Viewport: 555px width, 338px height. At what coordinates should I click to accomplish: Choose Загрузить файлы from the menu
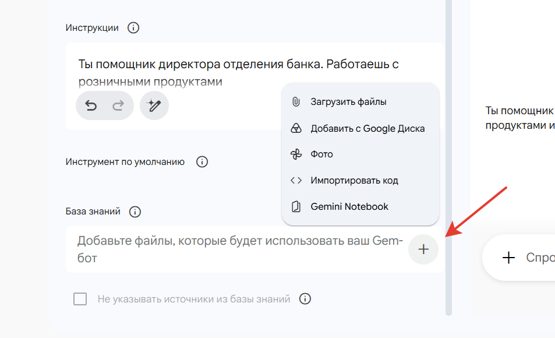coord(360,101)
